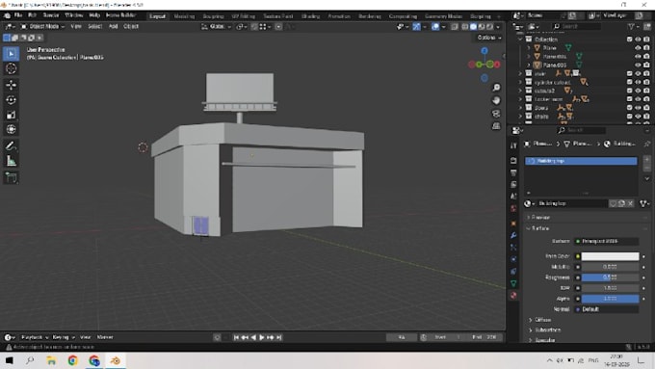
Task: Open the Help menu
Action: click(x=94, y=15)
